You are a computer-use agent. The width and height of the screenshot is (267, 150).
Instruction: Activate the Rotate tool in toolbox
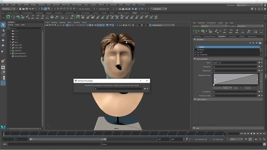3,45
